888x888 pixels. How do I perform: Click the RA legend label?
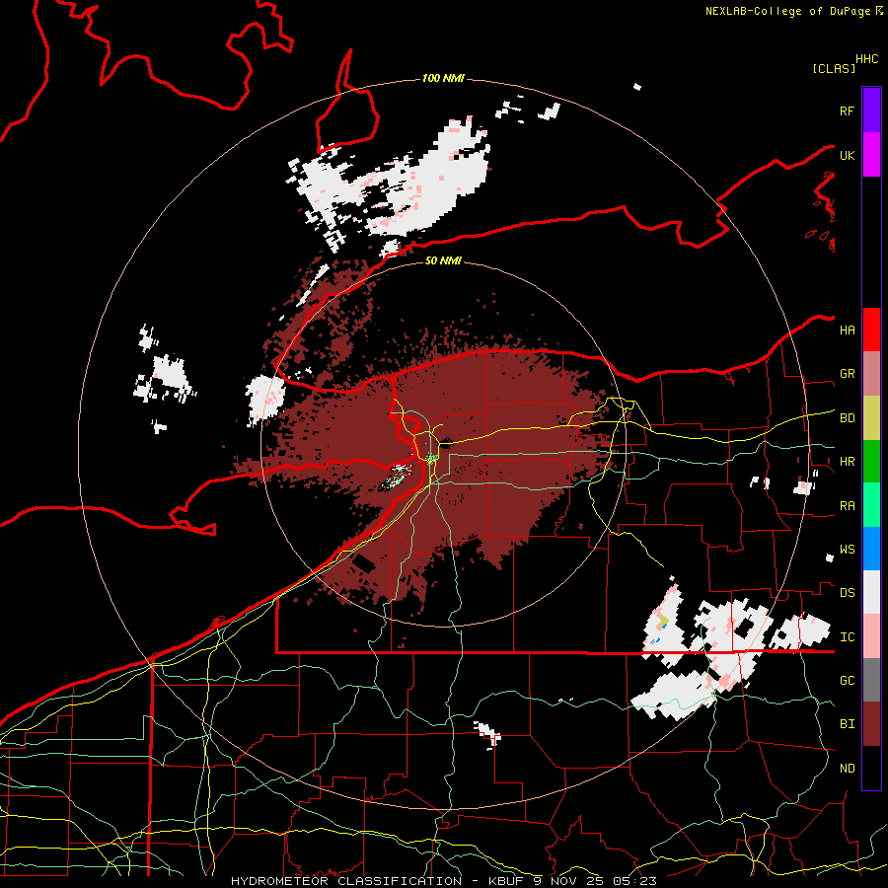click(x=847, y=506)
